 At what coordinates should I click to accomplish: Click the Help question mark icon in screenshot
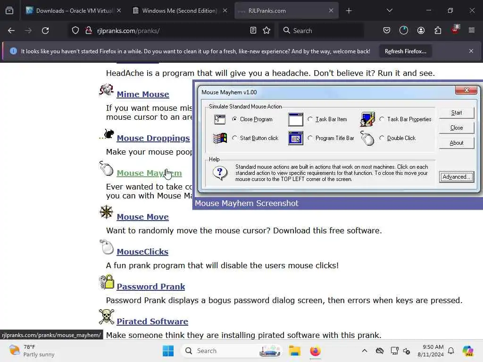pos(220,173)
